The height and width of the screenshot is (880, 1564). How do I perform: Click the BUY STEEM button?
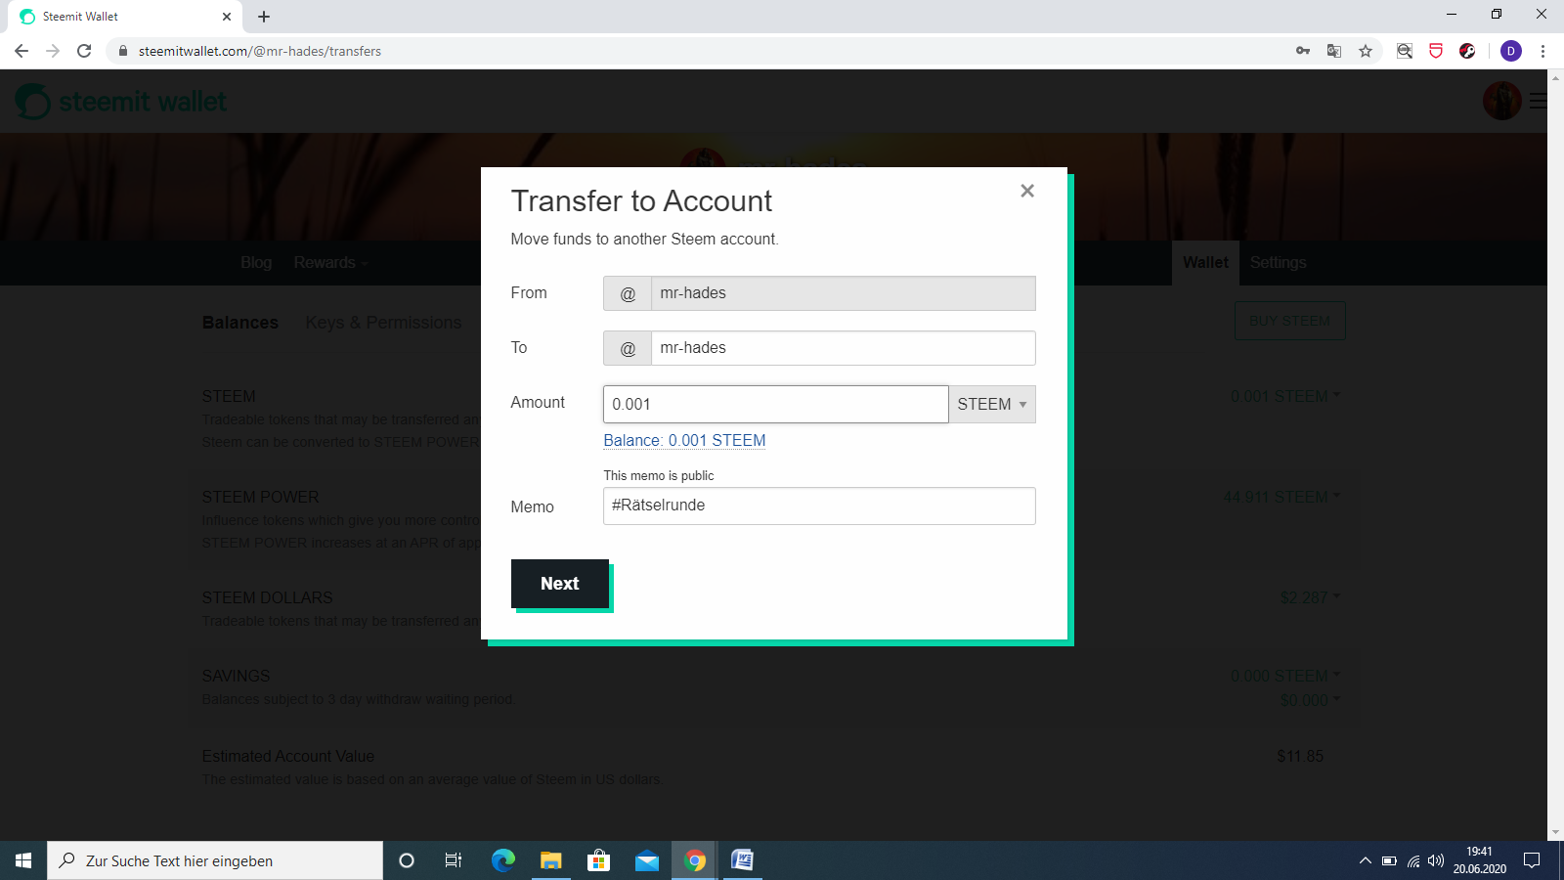1289,321
